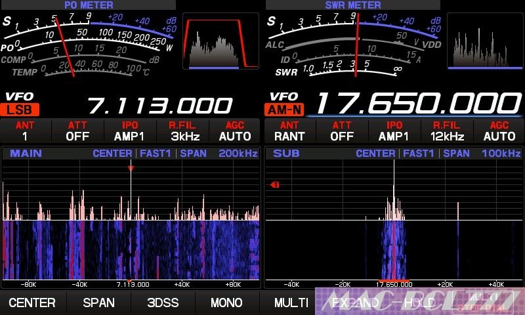Click +40K label on main scope axis
This screenshot has height=315, width=525.
182,285
